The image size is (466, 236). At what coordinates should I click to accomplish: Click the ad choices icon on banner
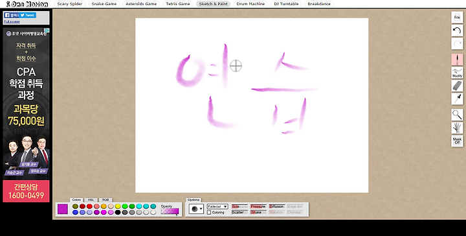47,30
